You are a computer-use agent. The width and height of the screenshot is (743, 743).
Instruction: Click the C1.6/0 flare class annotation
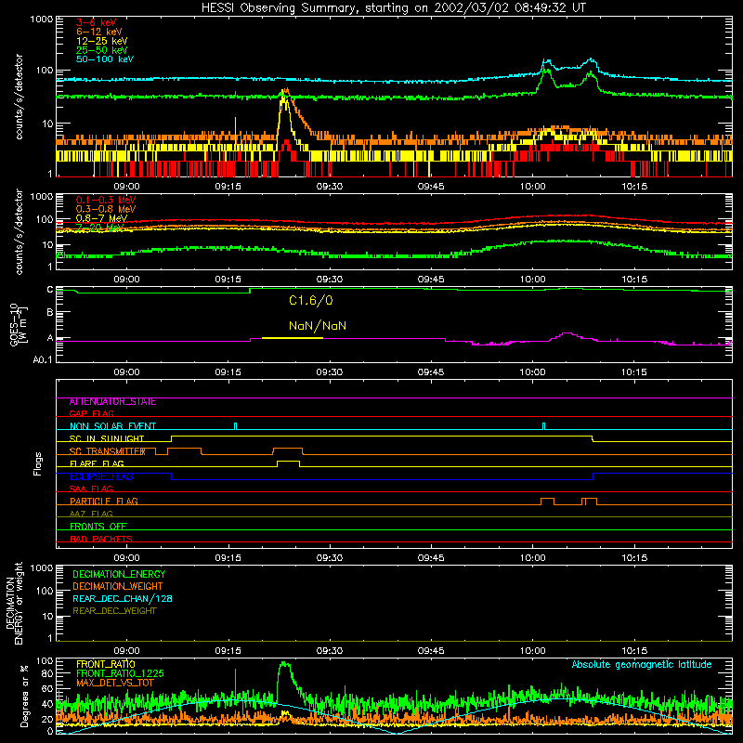click(311, 300)
